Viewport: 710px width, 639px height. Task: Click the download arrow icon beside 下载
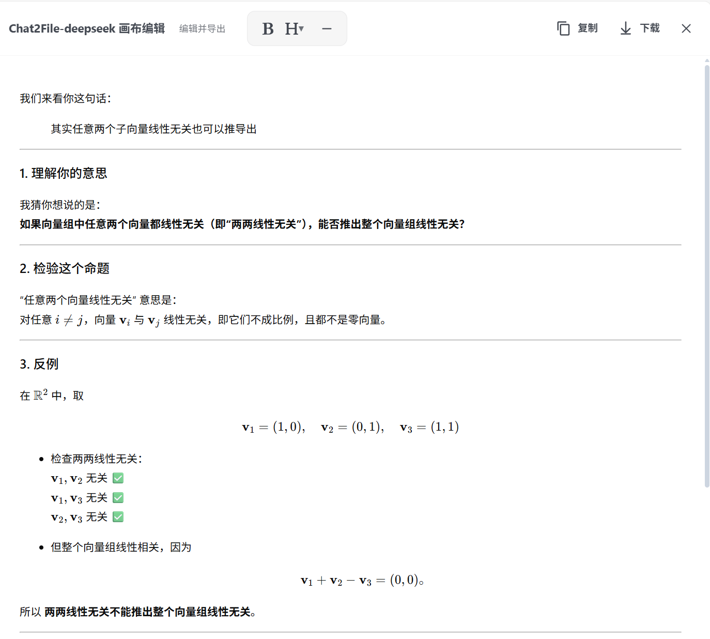[x=625, y=28]
